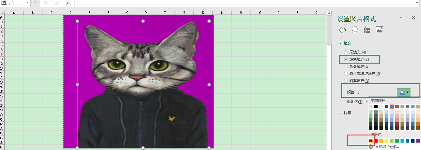
Task: Pick the top-row purple theme color
Action: pos(408,106)
